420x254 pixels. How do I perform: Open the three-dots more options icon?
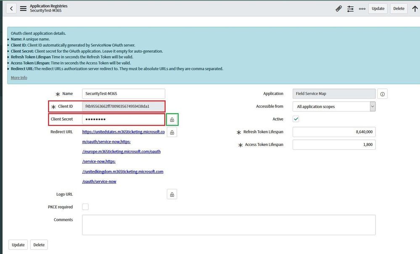(362, 8)
